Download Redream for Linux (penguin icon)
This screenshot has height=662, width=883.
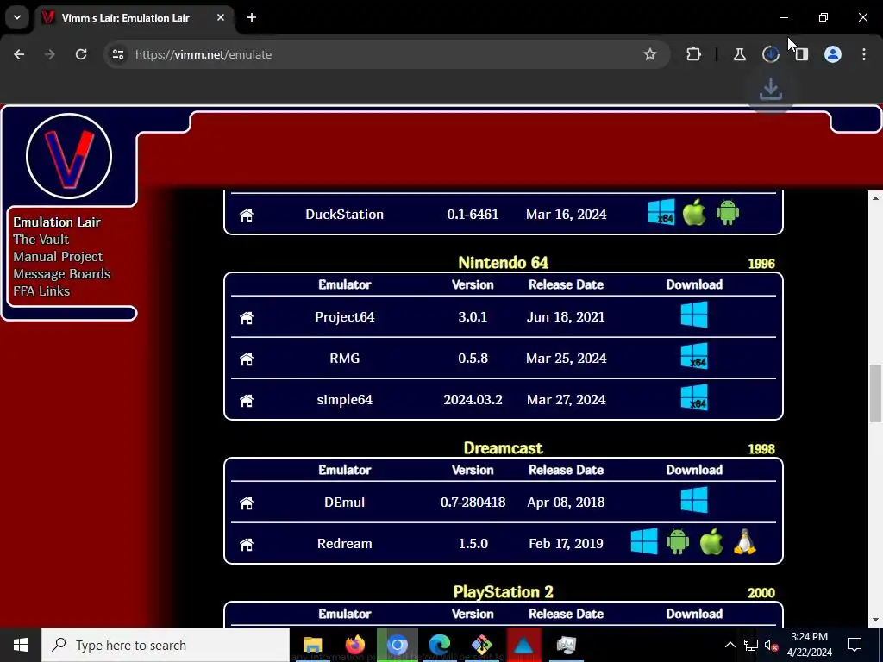point(744,541)
